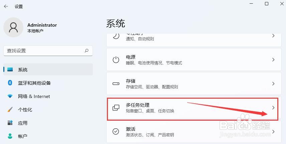This screenshot has height=144, width=286.
Task: Click the 查找设置 search field
Action: tap(48, 51)
